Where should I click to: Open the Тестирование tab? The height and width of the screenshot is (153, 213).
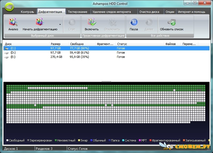(x=78, y=12)
